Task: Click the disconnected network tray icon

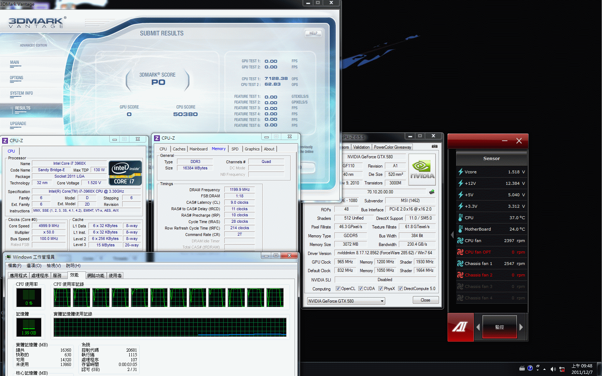Action: coord(562,369)
